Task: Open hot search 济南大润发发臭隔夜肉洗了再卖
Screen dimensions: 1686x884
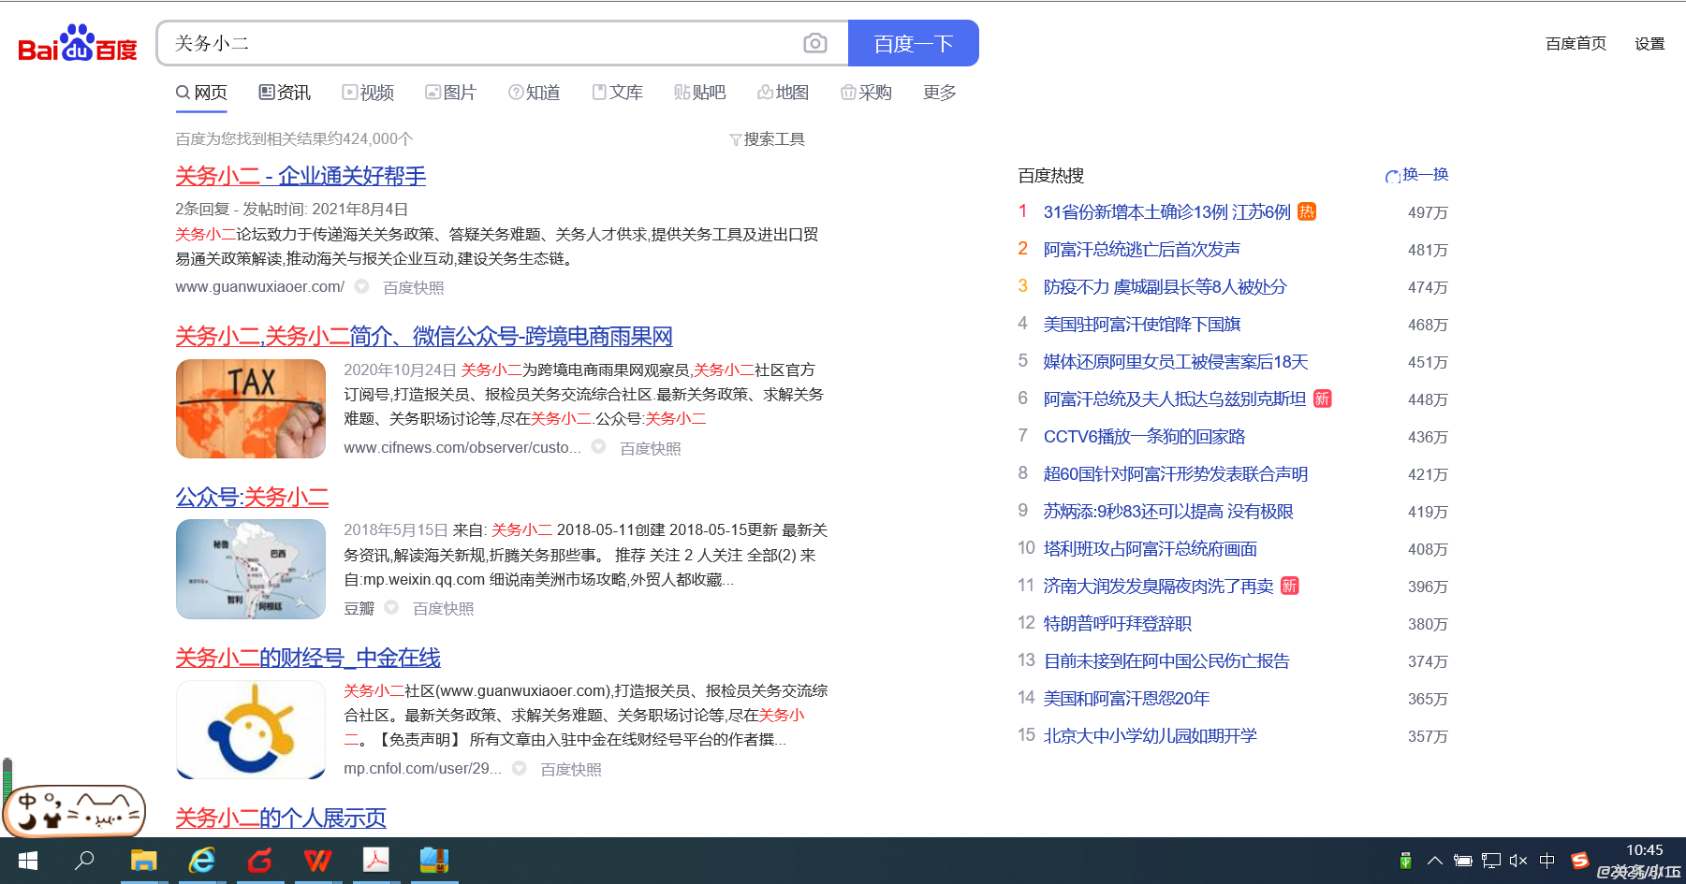Action: [1158, 587]
